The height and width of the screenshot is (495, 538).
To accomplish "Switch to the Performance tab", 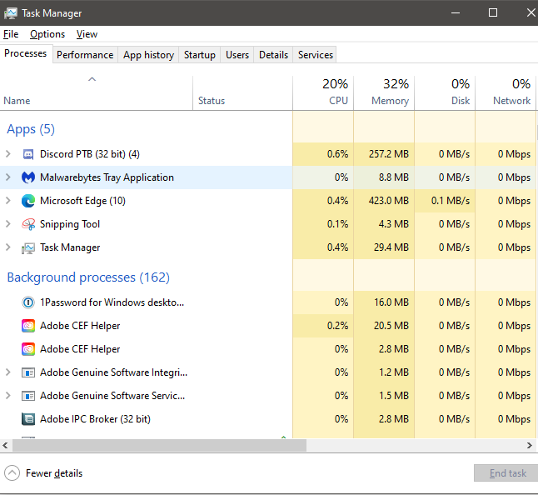I will 85,55.
